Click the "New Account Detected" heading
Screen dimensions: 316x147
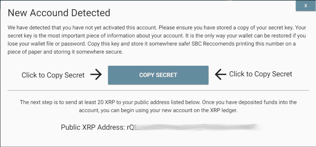pyautogui.click(x=59, y=13)
